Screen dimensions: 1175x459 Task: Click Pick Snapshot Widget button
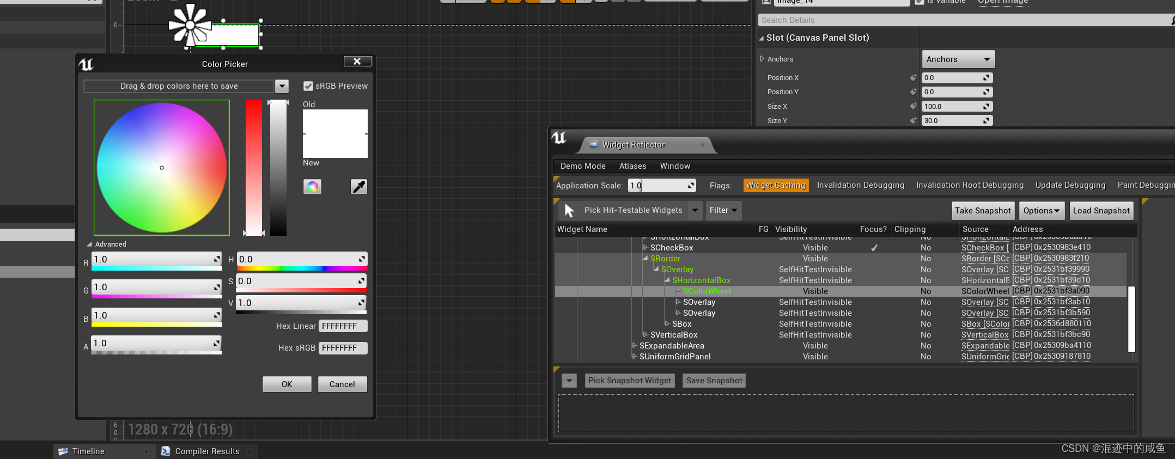(630, 381)
